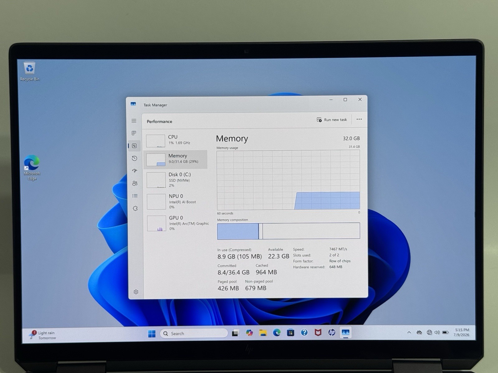This screenshot has width=498, height=373.
Task: Expand the system tray hidden icons chevron
Action: coord(409,332)
